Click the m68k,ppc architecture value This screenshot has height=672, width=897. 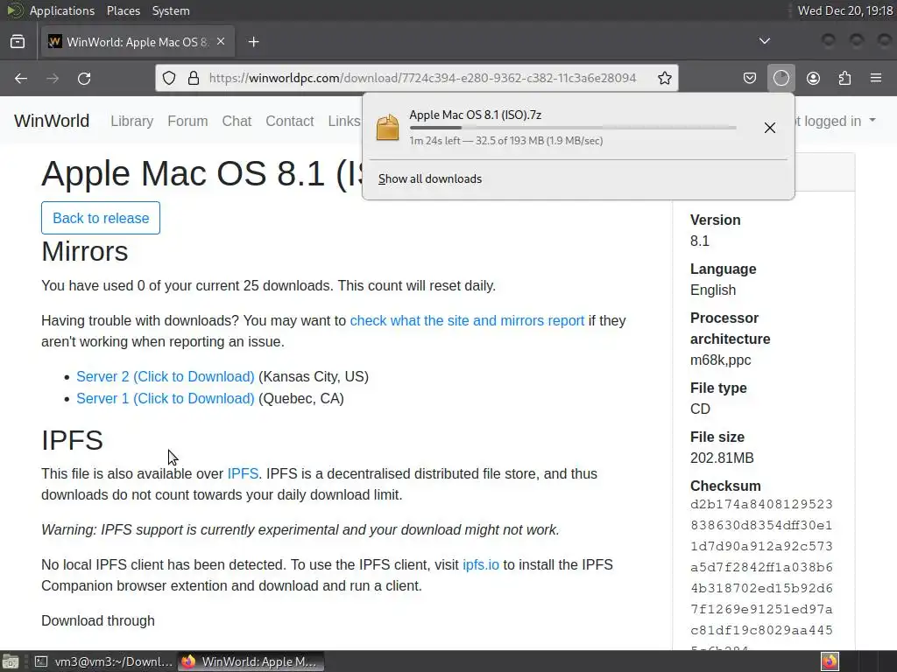click(720, 360)
